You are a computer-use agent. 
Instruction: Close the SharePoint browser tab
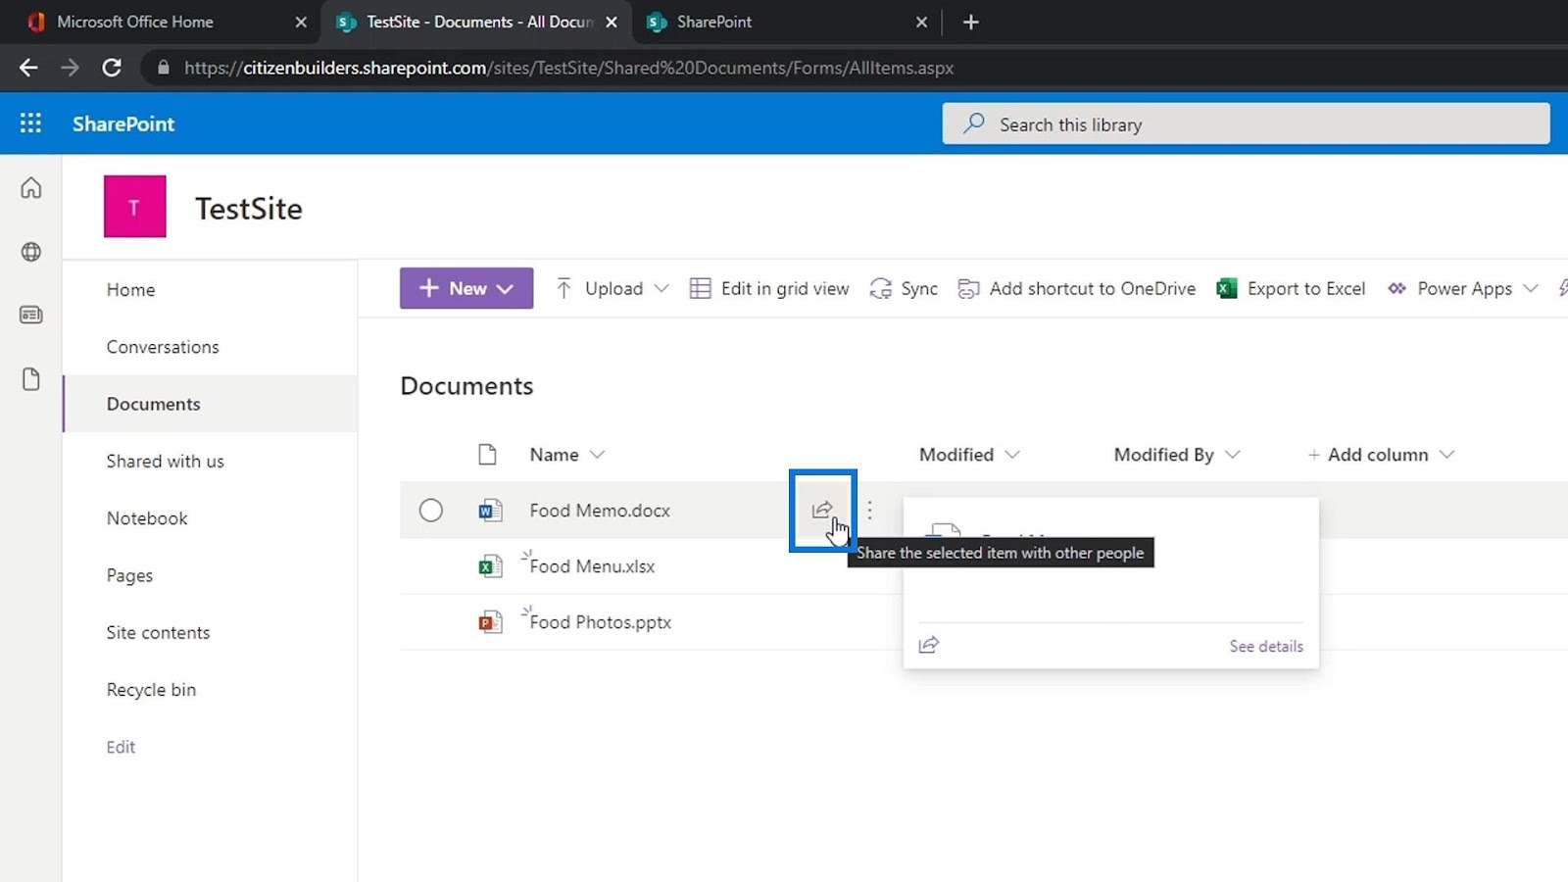pyautogui.click(x=921, y=22)
